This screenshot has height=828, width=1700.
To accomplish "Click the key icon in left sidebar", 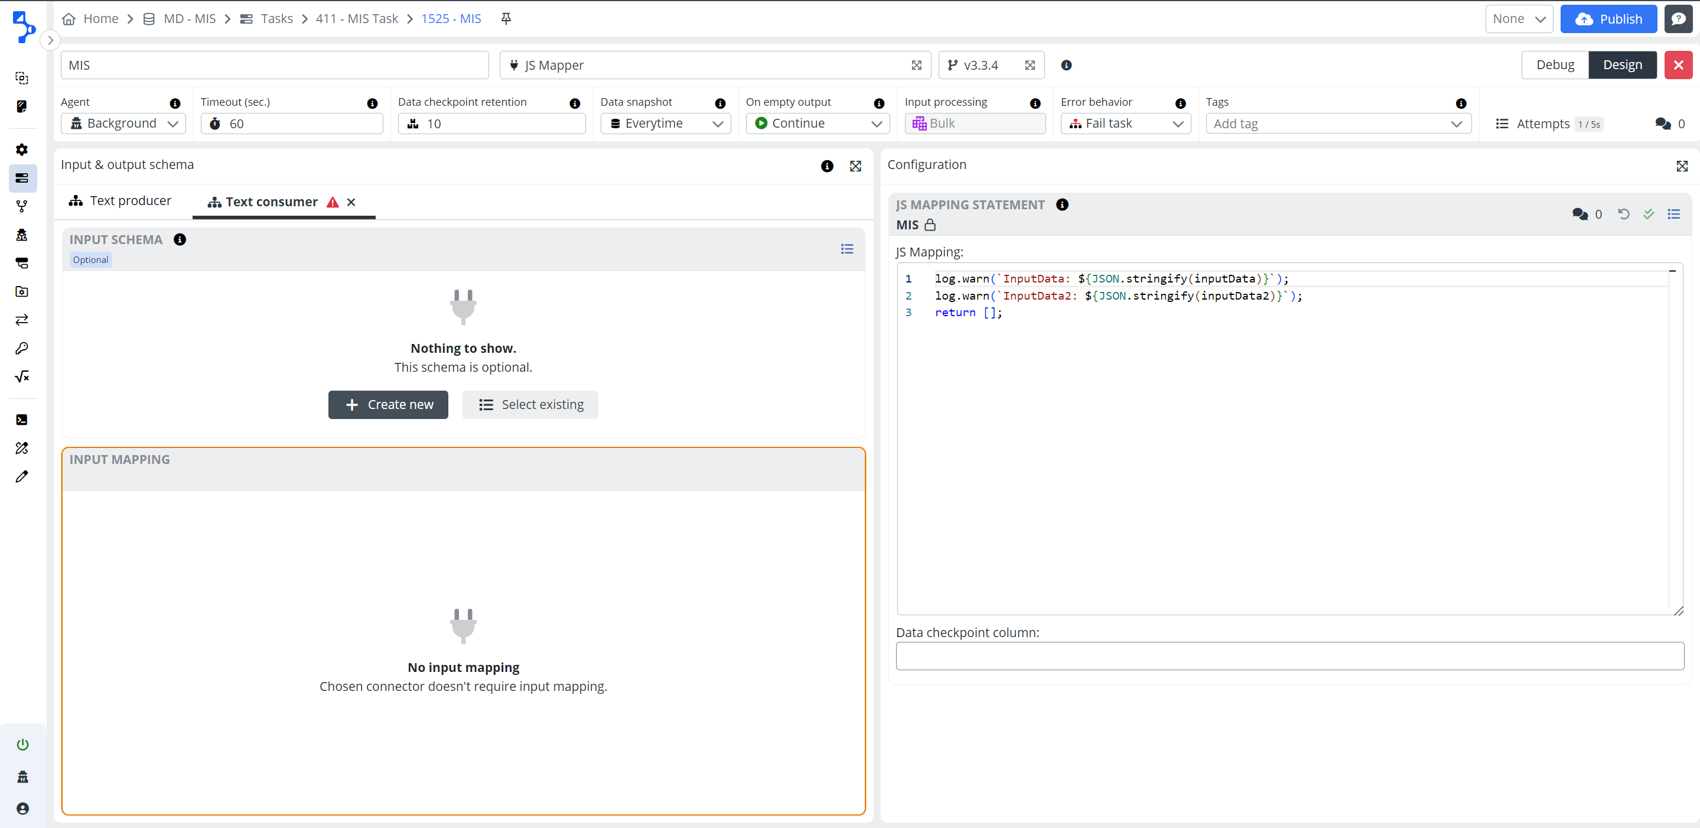I will (x=22, y=348).
